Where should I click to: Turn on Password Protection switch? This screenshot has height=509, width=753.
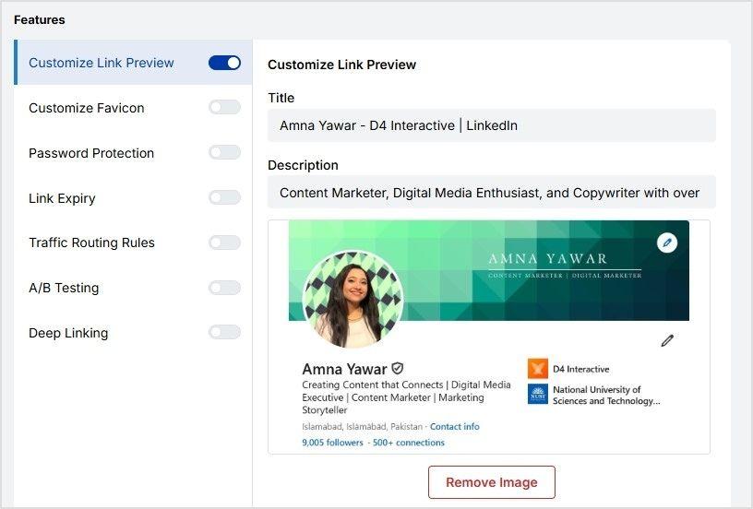coord(224,152)
